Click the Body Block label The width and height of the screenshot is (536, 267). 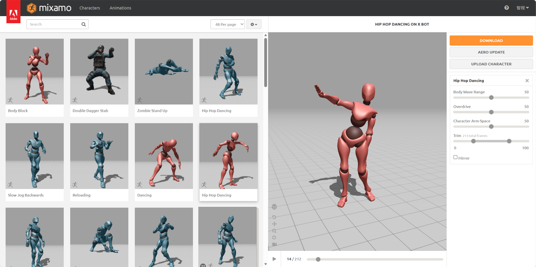point(18,111)
